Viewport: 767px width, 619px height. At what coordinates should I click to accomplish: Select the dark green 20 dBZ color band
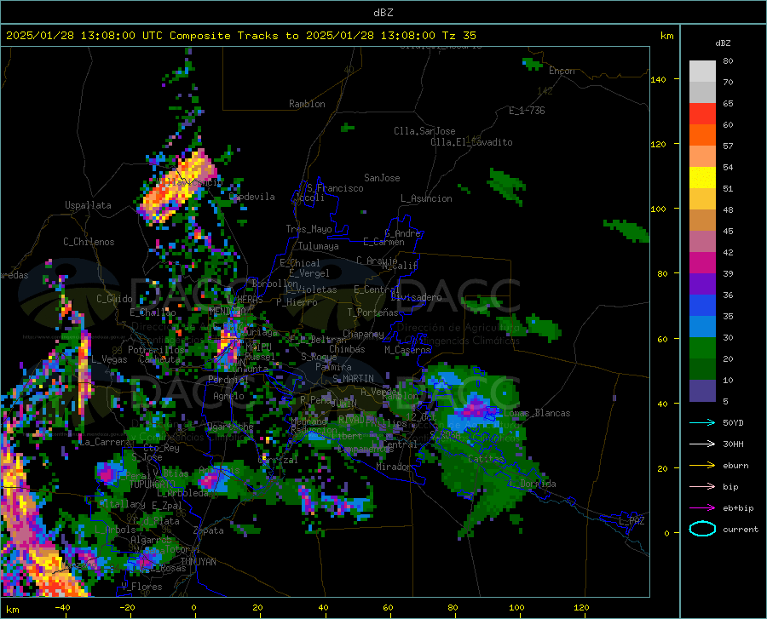[x=702, y=370]
